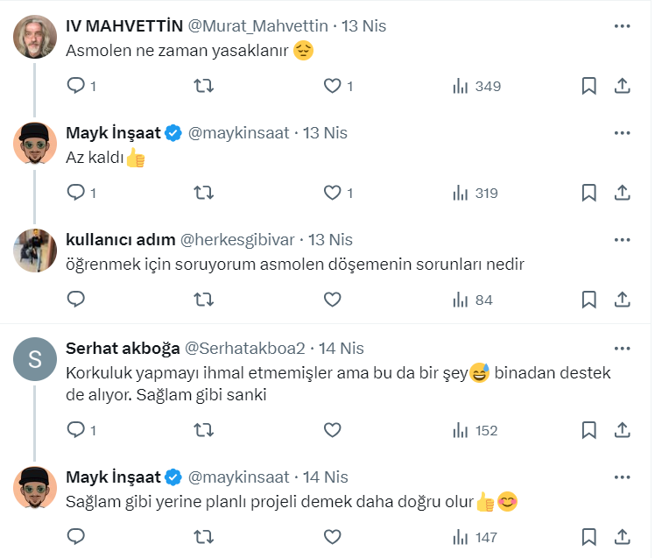The image size is (655, 558).
Task: Share the last Mayk İnşaat tweet
Action: tap(622, 537)
